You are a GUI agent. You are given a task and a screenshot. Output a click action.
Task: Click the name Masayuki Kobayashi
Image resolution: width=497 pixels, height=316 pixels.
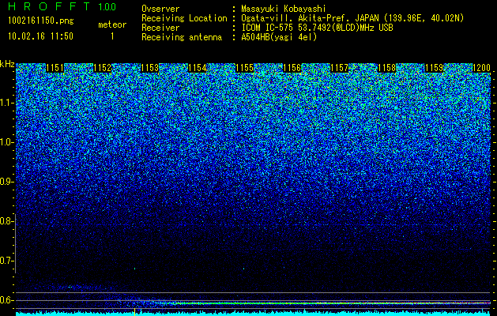pos(284,9)
